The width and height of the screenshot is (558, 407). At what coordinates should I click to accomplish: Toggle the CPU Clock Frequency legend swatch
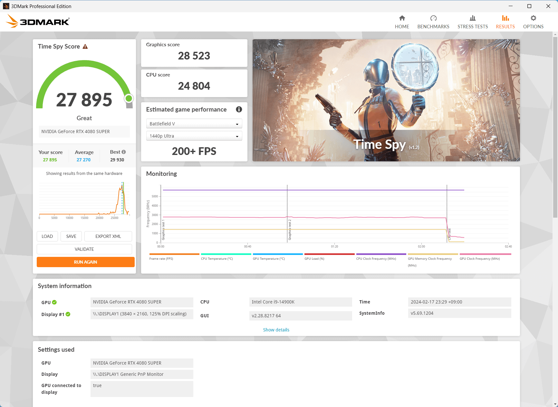[381, 254]
